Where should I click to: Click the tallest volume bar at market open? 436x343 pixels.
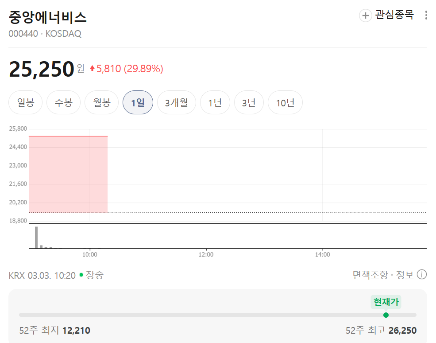click(36, 238)
